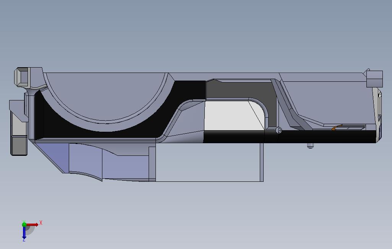
Task: Select the small circular pin hole at the mid-right
Action: pyautogui.click(x=279, y=130)
